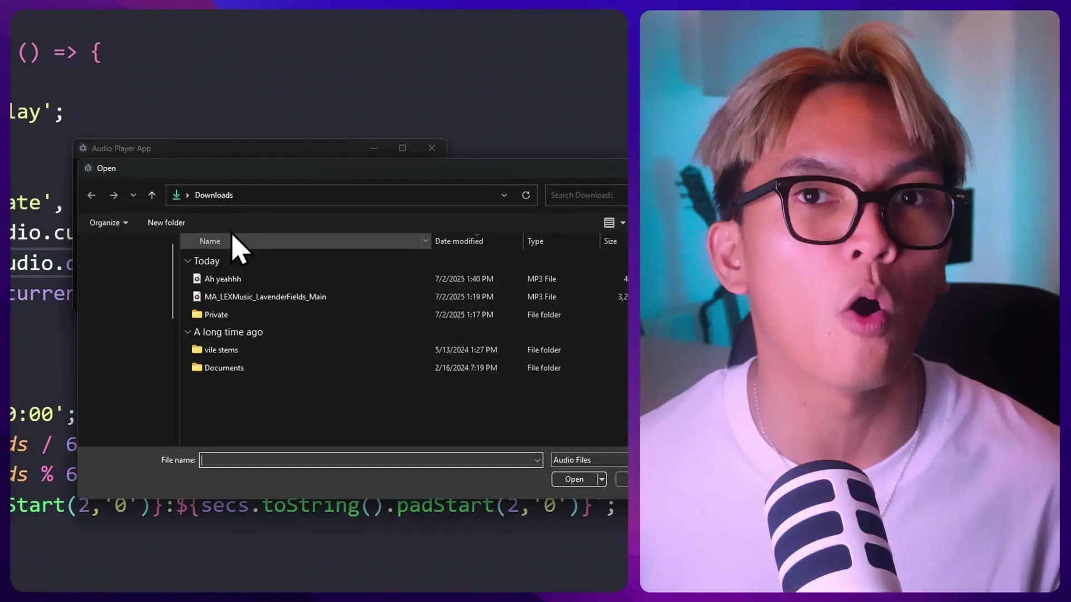The width and height of the screenshot is (1071, 602).
Task: Sort by the Name column header
Action: coord(210,241)
